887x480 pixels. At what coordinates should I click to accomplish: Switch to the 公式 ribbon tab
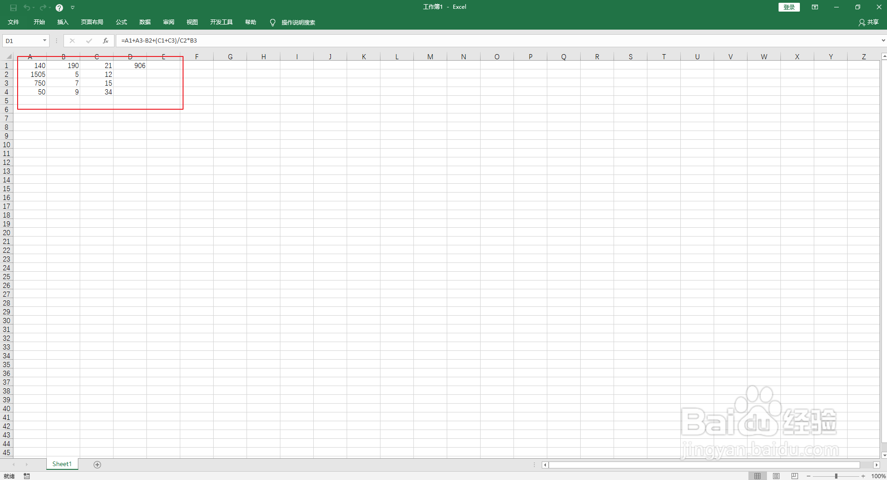pos(121,22)
